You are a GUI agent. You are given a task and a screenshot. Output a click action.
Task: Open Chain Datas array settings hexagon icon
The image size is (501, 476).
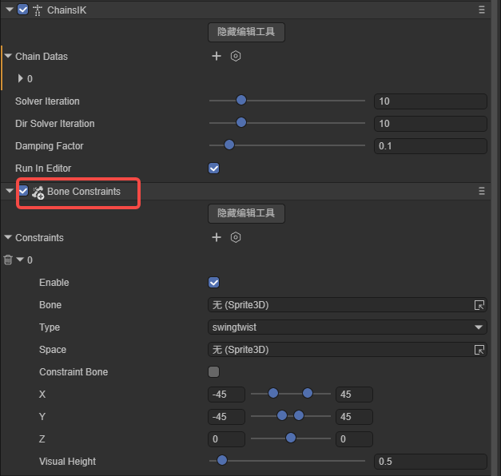[236, 57]
